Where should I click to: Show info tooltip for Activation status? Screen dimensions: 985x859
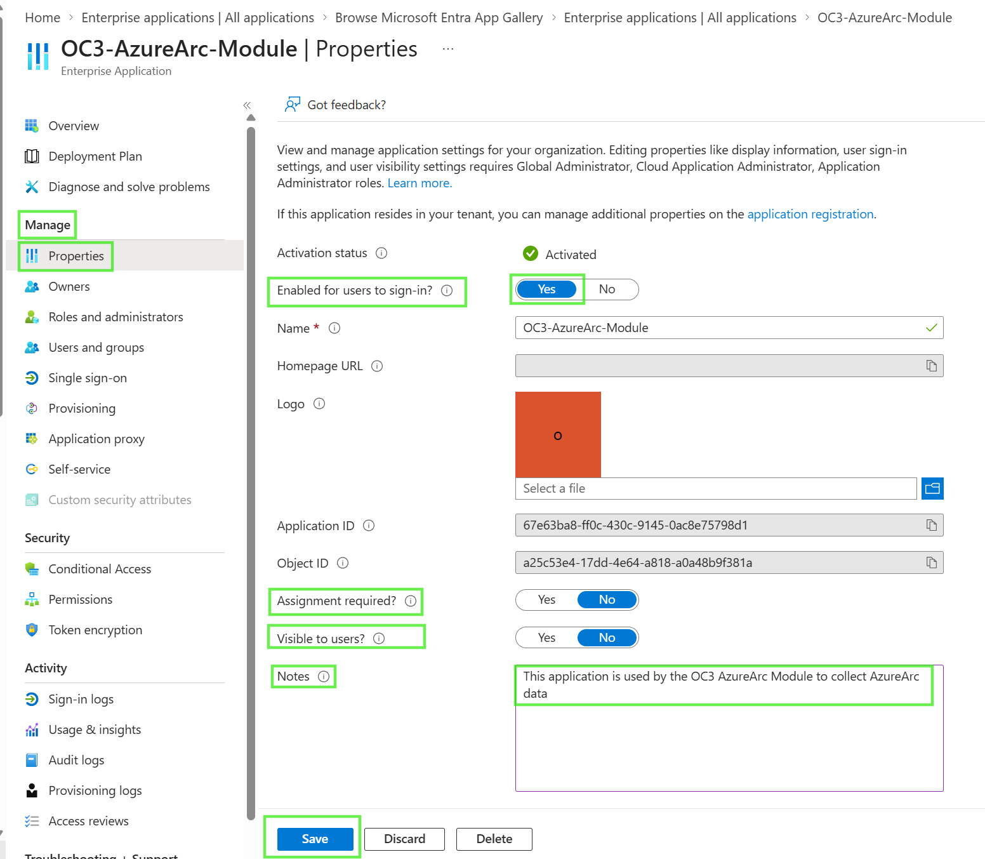(x=381, y=253)
